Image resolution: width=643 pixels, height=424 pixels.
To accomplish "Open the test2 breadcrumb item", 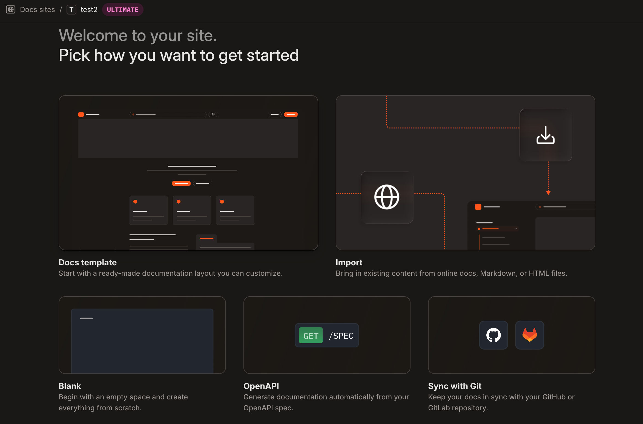I will [89, 10].
